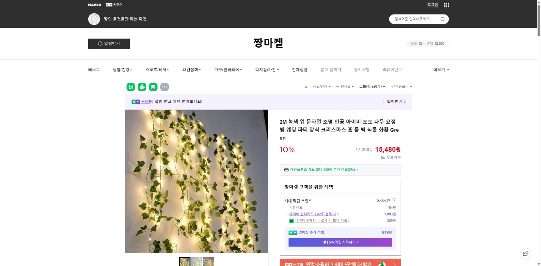The height and width of the screenshot is (266, 541).
Task: Click the 최대 5% 적립 시작하기 button
Action: (x=340, y=242)
